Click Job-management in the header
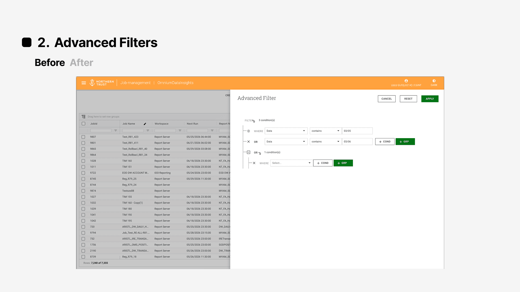 click(x=135, y=83)
